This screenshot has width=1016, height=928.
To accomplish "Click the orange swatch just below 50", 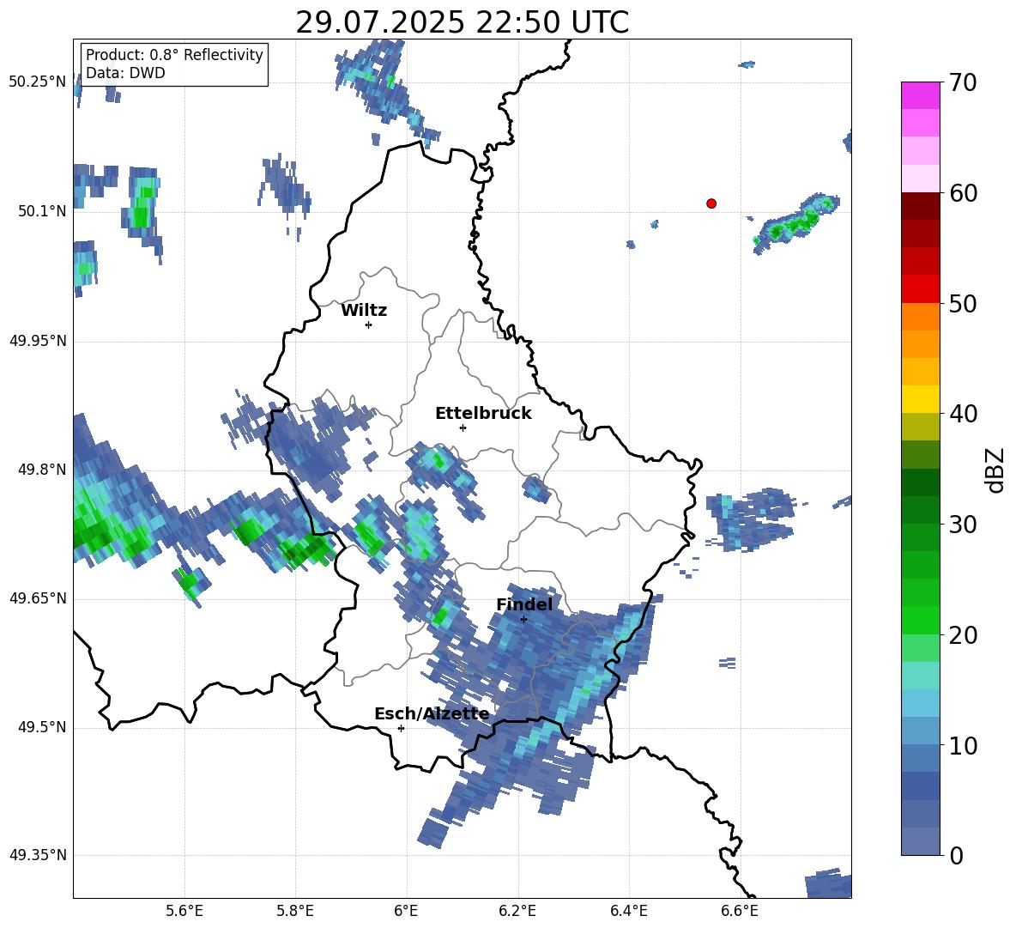I will pos(920,317).
